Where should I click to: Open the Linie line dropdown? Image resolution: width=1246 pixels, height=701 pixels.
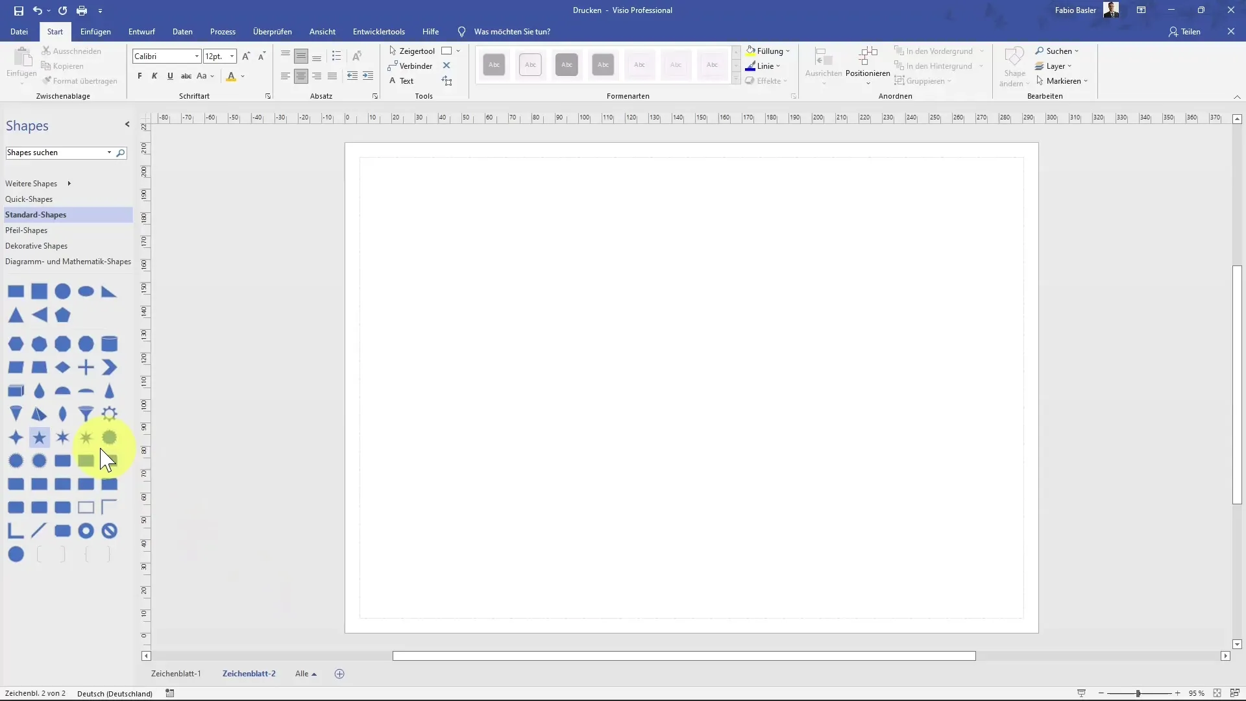point(763,66)
